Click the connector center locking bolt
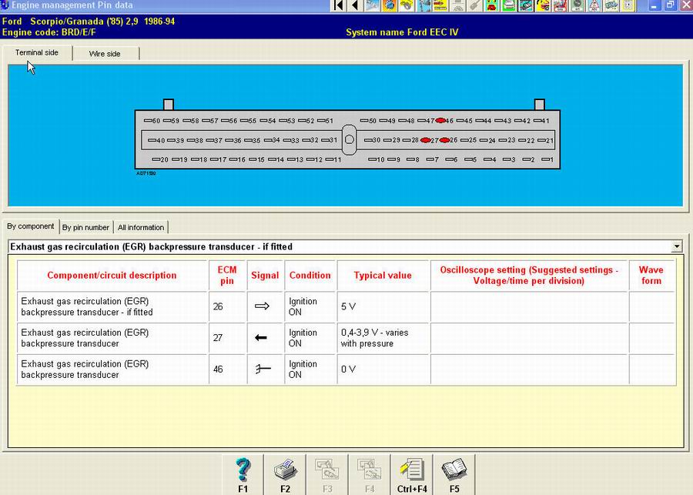Screen dimensions: 693x495 tap(349, 139)
